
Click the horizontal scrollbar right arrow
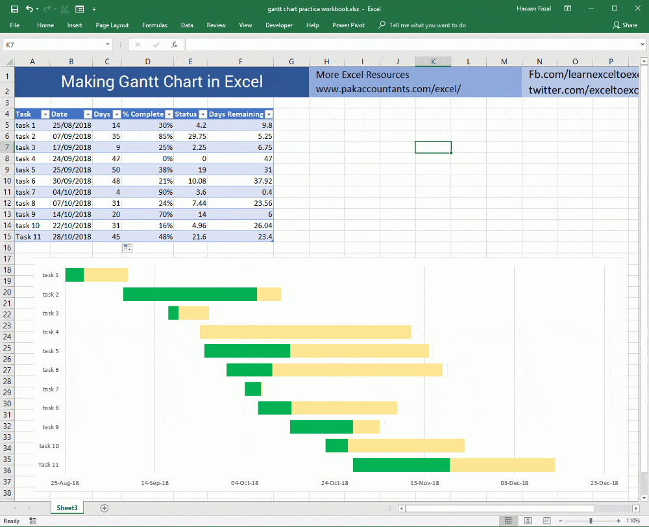click(x=636, y=508)
